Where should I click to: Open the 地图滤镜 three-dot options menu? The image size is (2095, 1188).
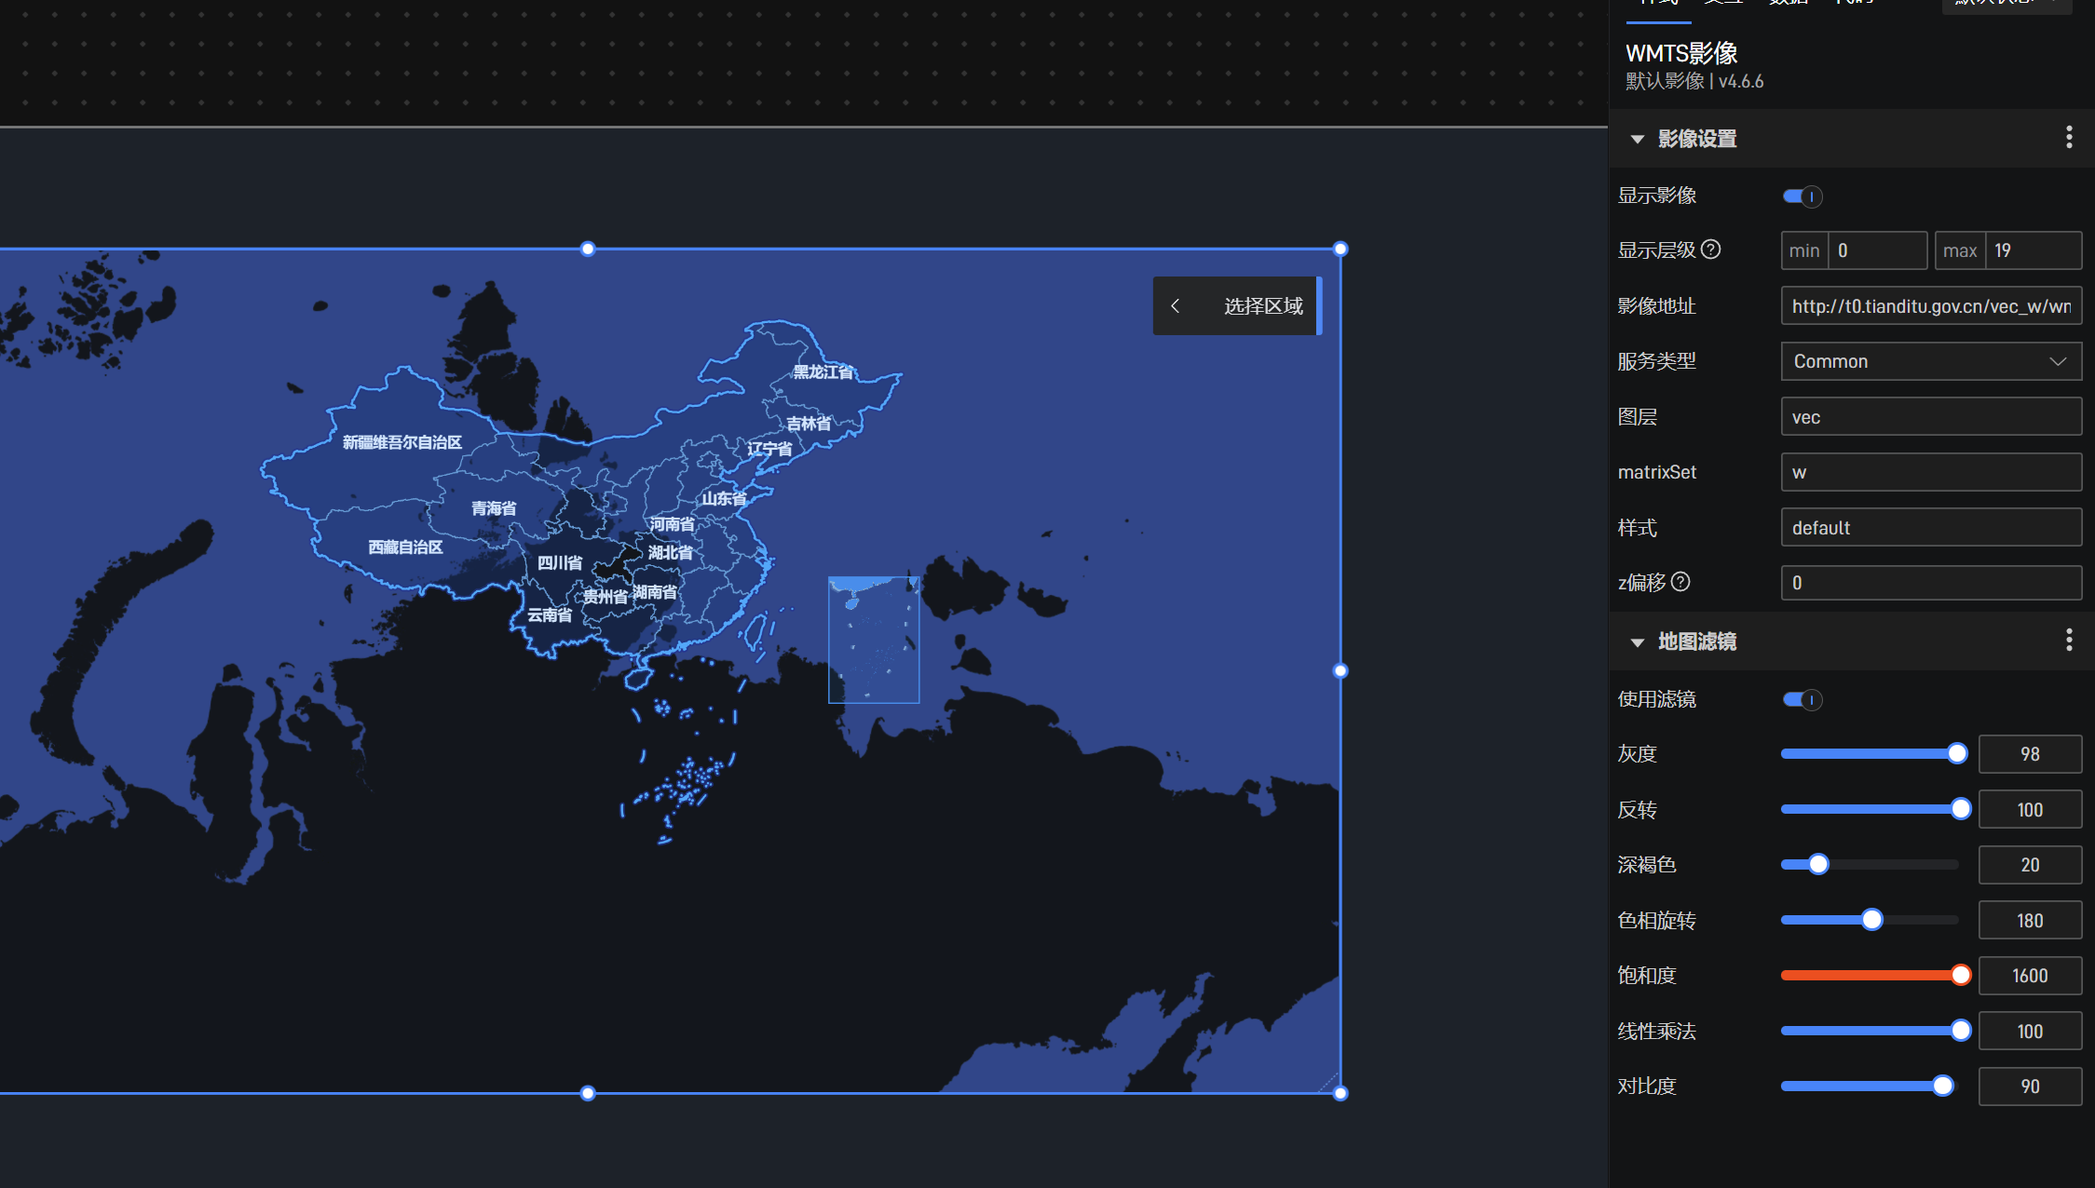(x=2069, y=640)
